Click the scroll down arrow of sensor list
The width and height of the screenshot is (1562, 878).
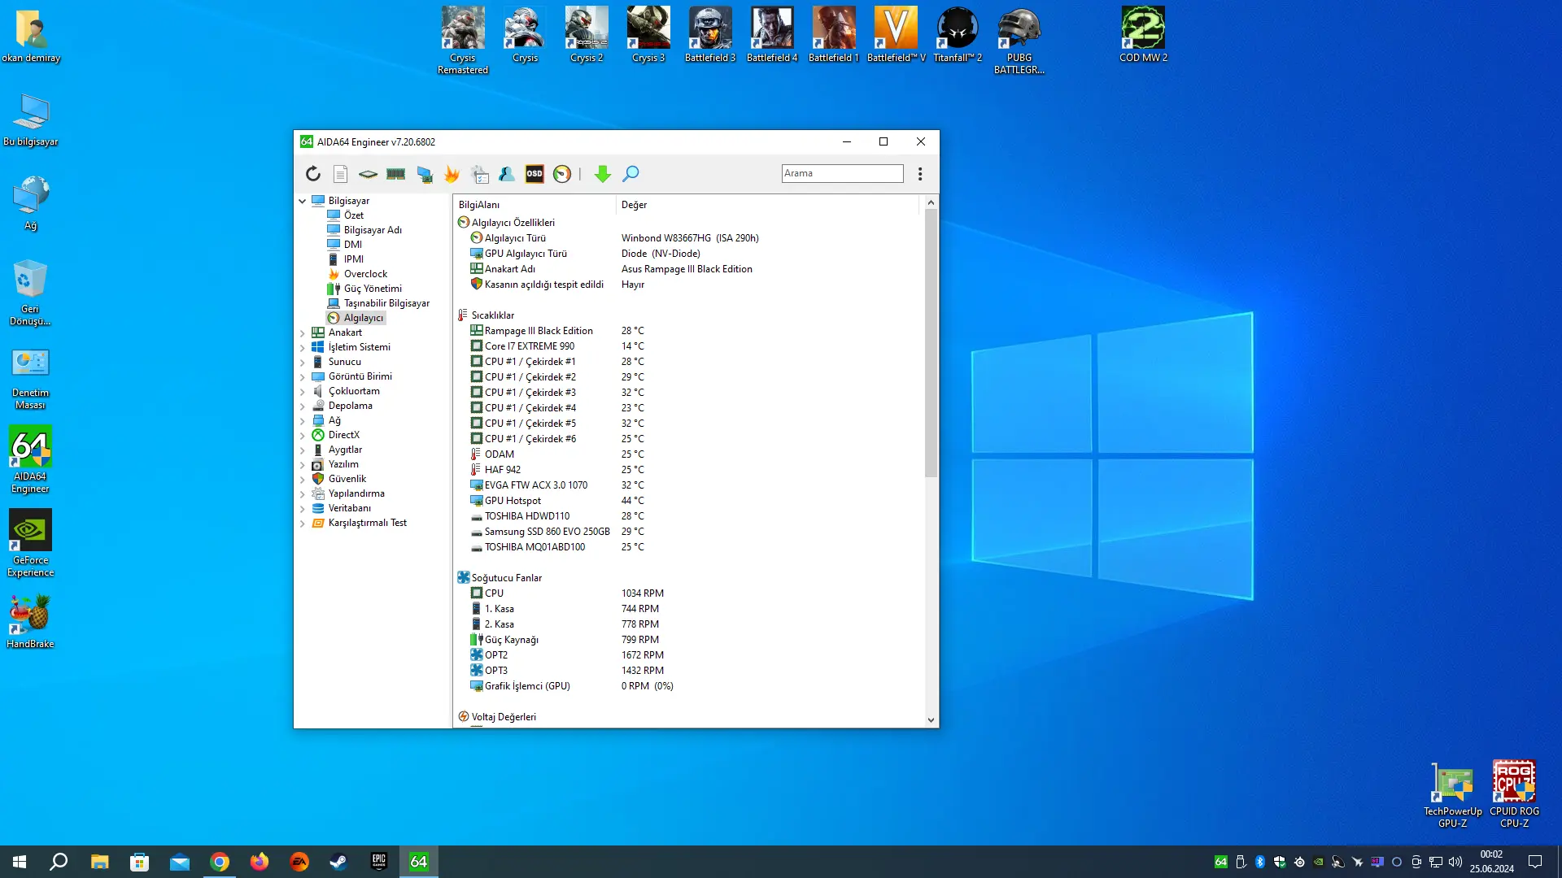(931, 720)
